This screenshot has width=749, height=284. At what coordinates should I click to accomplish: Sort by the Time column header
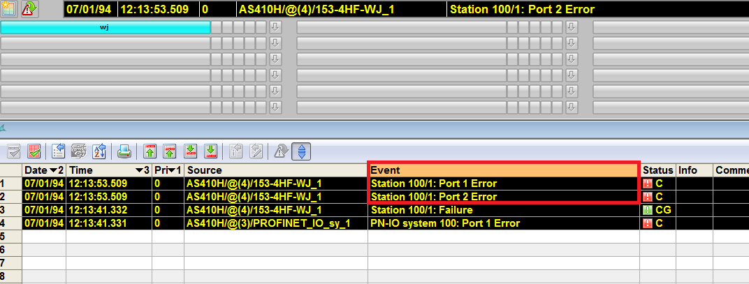coord(109,170)
